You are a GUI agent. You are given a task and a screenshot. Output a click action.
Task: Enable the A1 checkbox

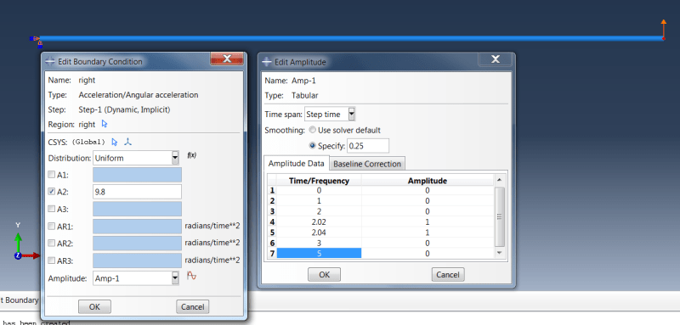tap(51, 175)
